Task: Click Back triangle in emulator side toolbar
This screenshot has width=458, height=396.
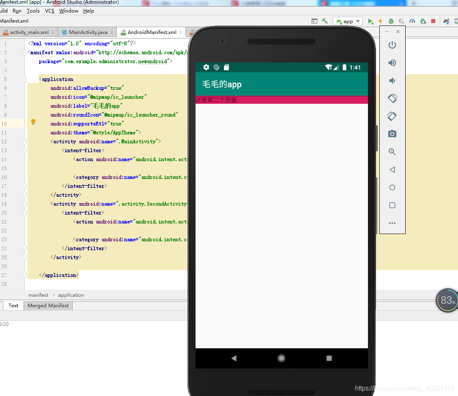Action: tap(392, 170)
